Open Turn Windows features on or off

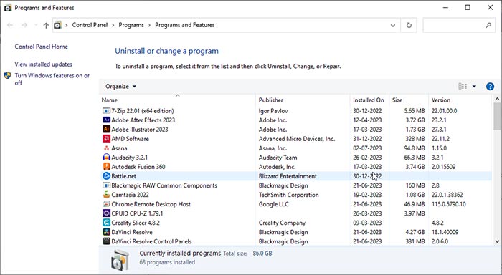(x=52, y=79)
